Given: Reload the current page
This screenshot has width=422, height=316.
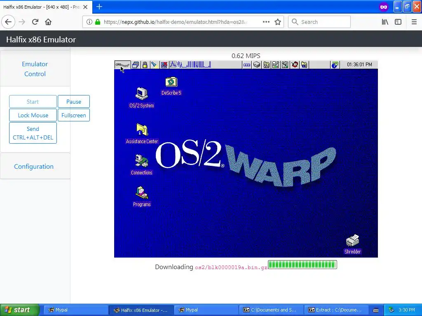Looking at the screenshot, I should click(35, 22).
